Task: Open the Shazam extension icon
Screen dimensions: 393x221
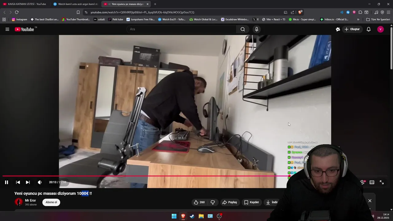Action: [348, 12]
